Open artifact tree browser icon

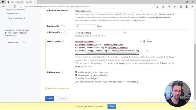click(144, 42)
